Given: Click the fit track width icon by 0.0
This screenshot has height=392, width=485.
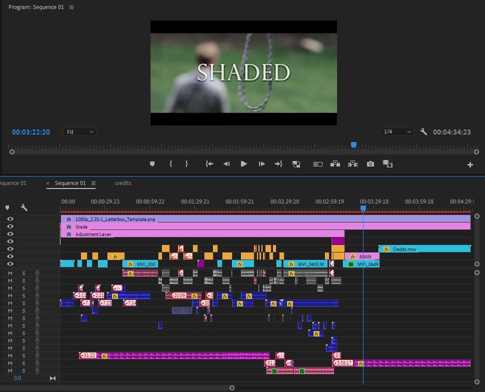Looking at the screenshot, I should pyautogui.click(x=52, y=378).
